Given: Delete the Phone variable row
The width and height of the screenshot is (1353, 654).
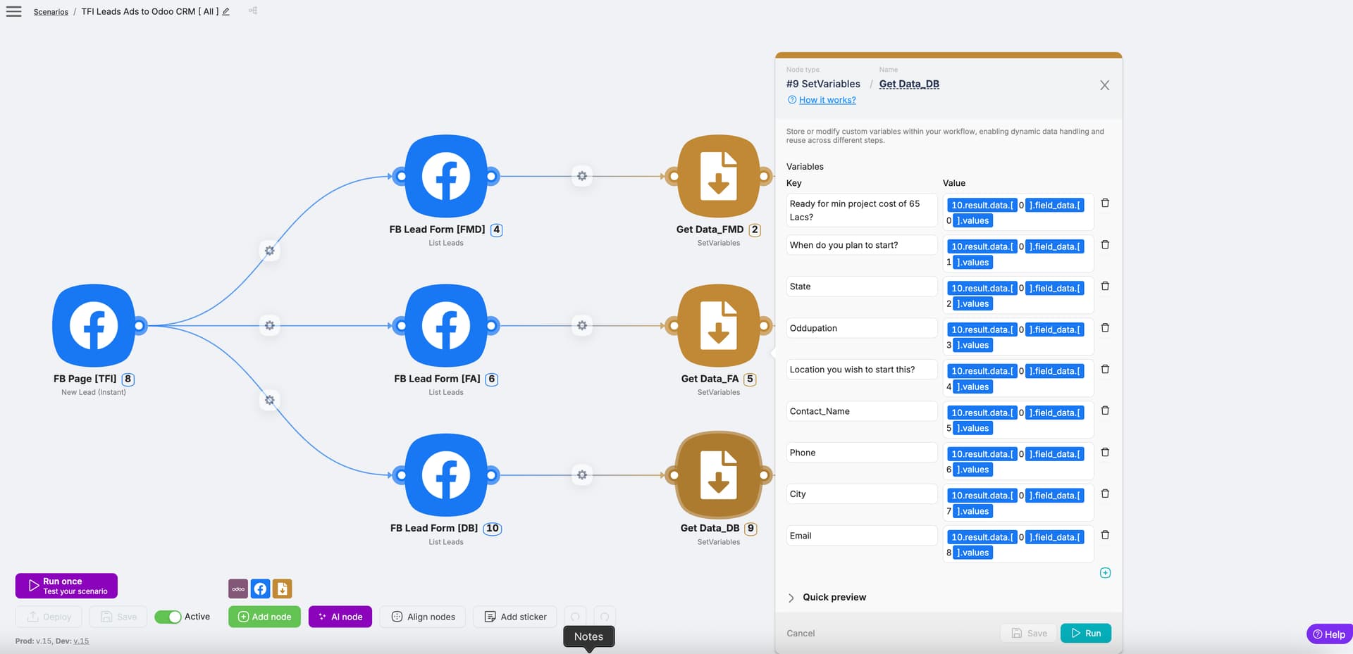Looking at the screenshot, I should pyautogui.click(x=1105, y=452).
